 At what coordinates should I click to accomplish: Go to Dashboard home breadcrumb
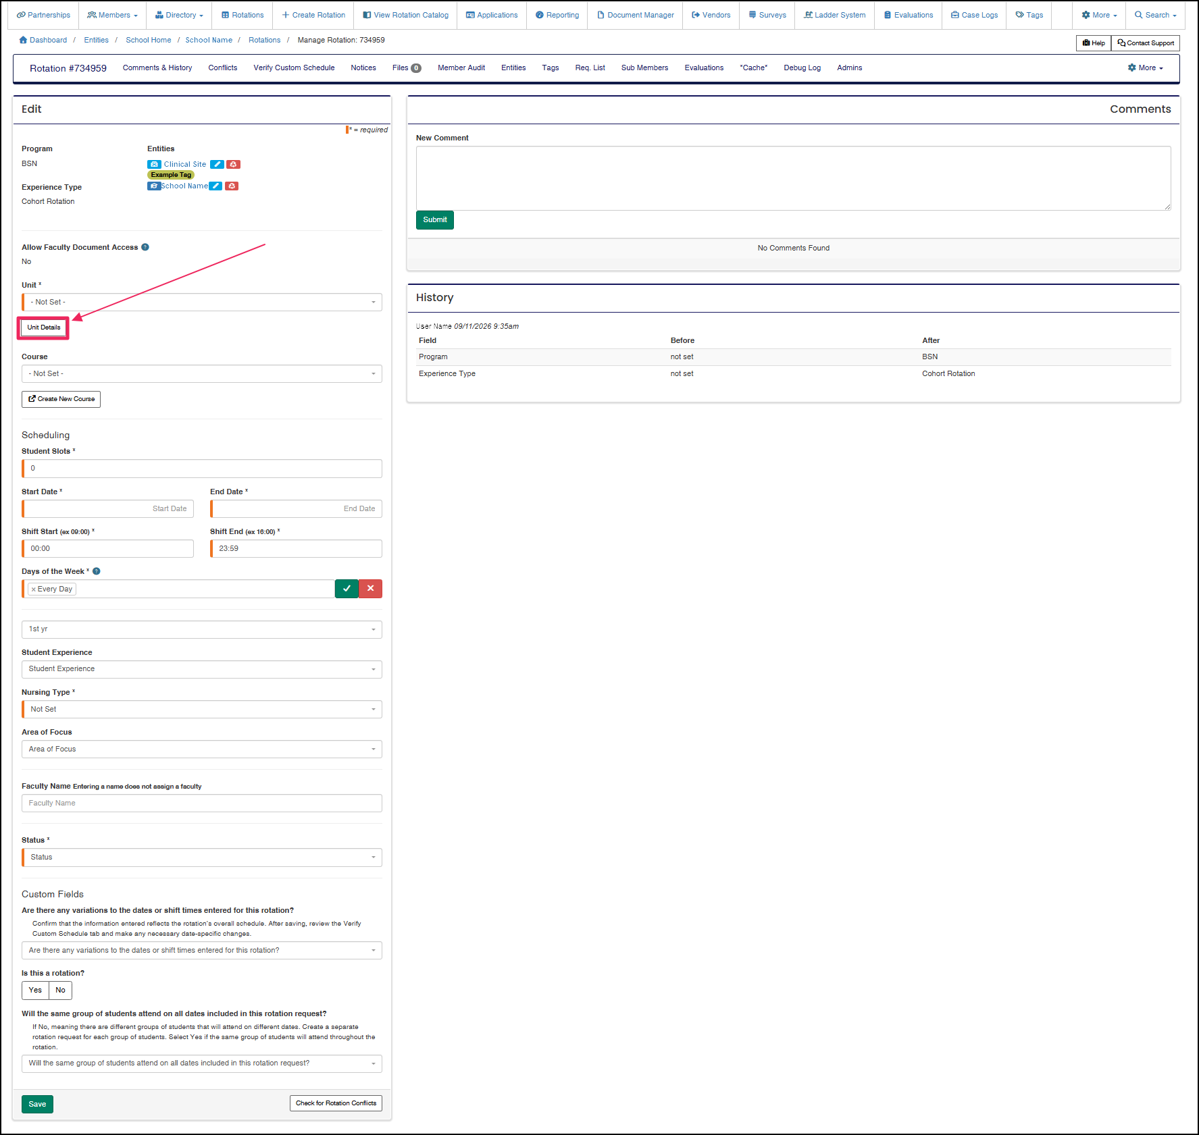(x=43, y=40)
